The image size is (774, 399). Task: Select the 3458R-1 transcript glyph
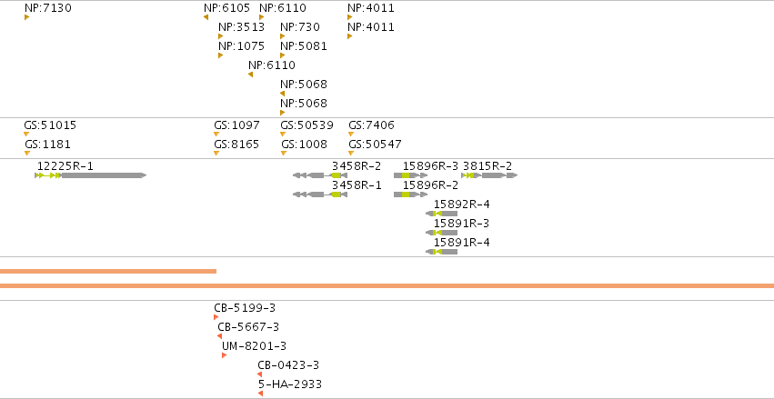coord(320,195)
